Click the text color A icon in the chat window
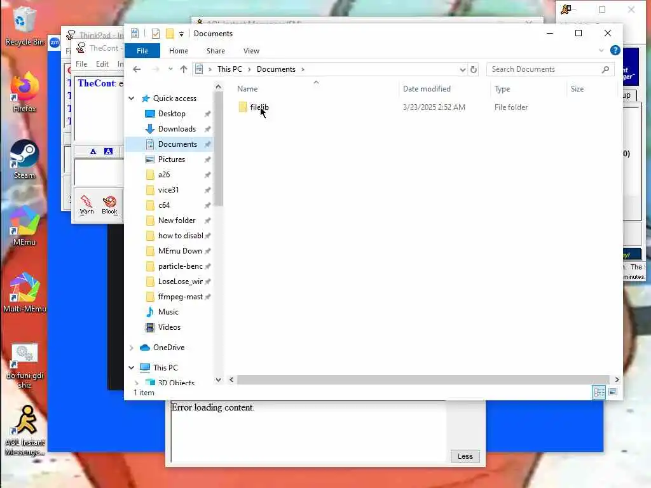Screen dimensions: 651x488 pyautogui.click(x=93, y=151)
